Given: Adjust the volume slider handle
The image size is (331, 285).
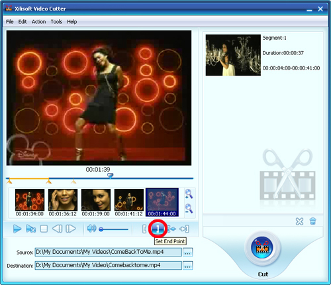Looking at the screenshot, I should click(101, 229).
